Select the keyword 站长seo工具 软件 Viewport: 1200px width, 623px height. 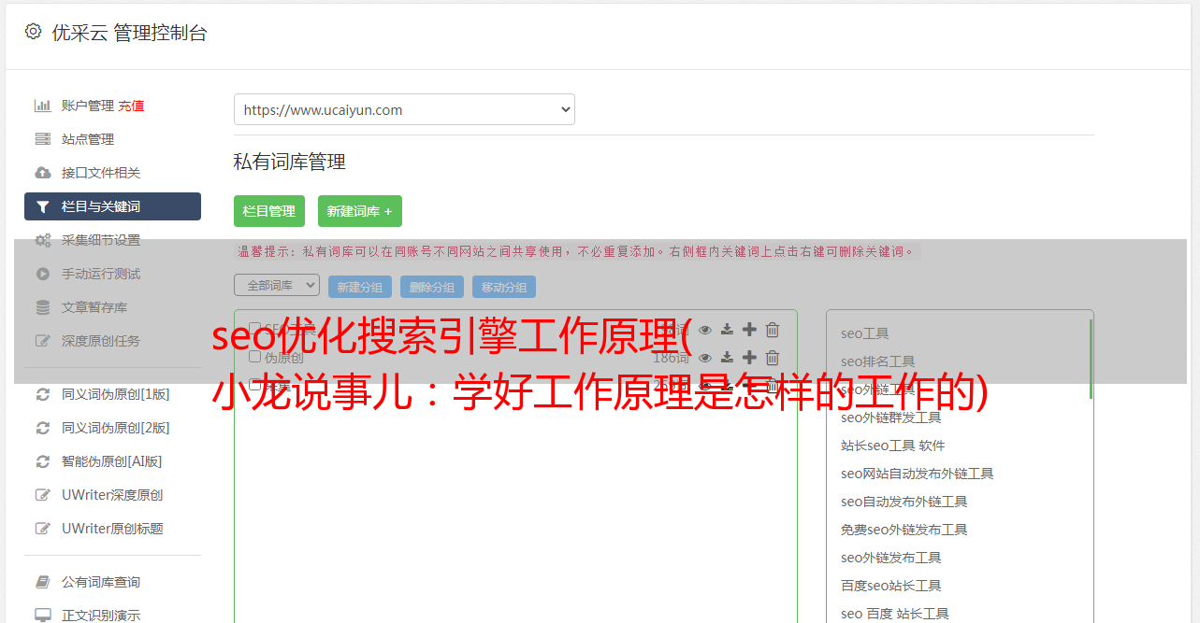(893, 446)
